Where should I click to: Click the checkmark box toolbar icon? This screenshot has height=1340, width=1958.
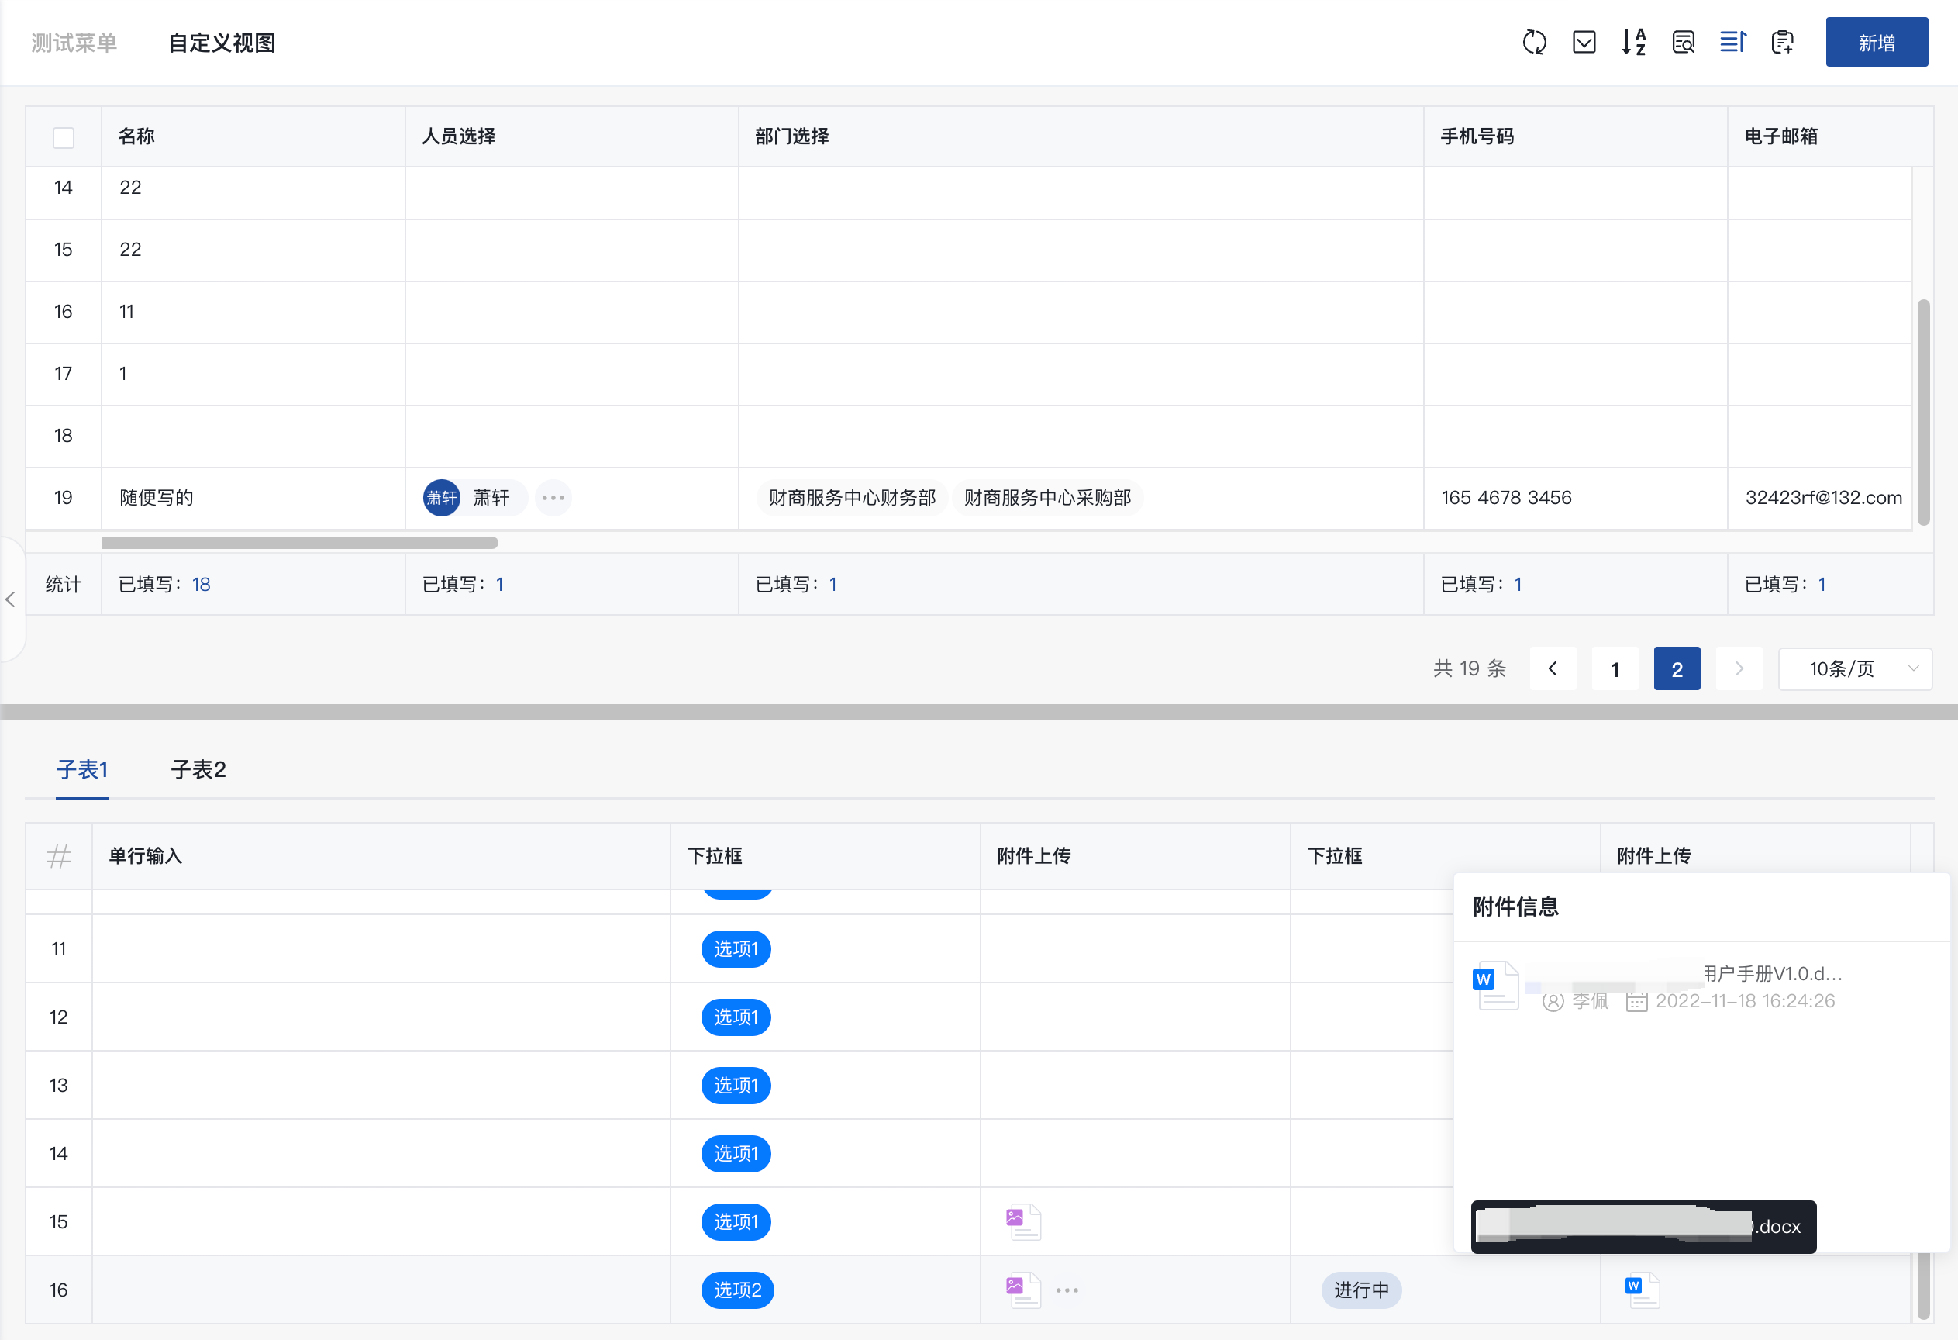(1584, 42)
